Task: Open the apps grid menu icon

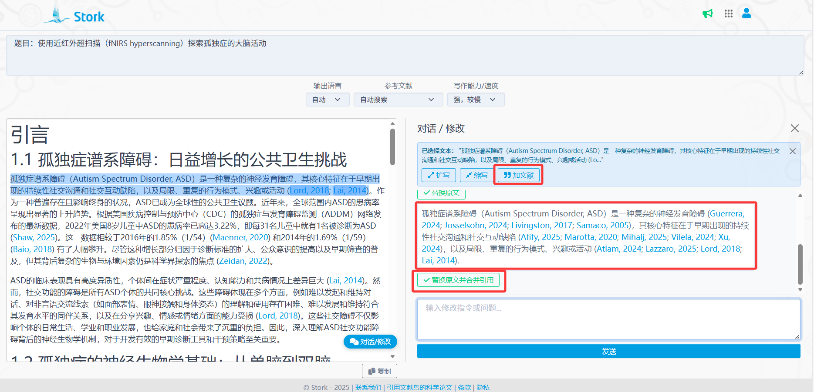Action: [x=729, y=13]
